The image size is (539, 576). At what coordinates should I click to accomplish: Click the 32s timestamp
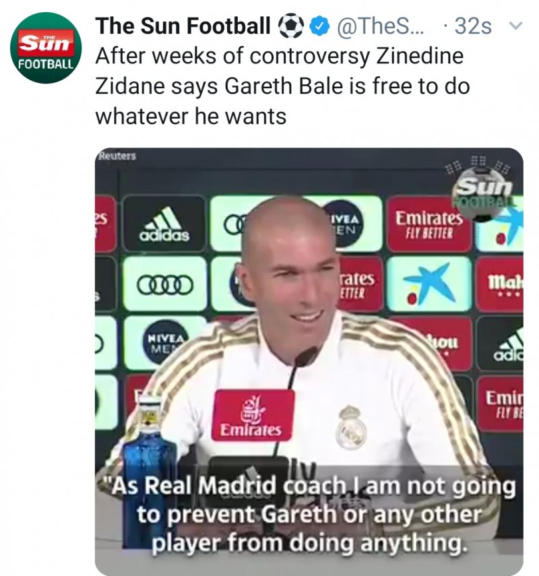tap(473, 26)
